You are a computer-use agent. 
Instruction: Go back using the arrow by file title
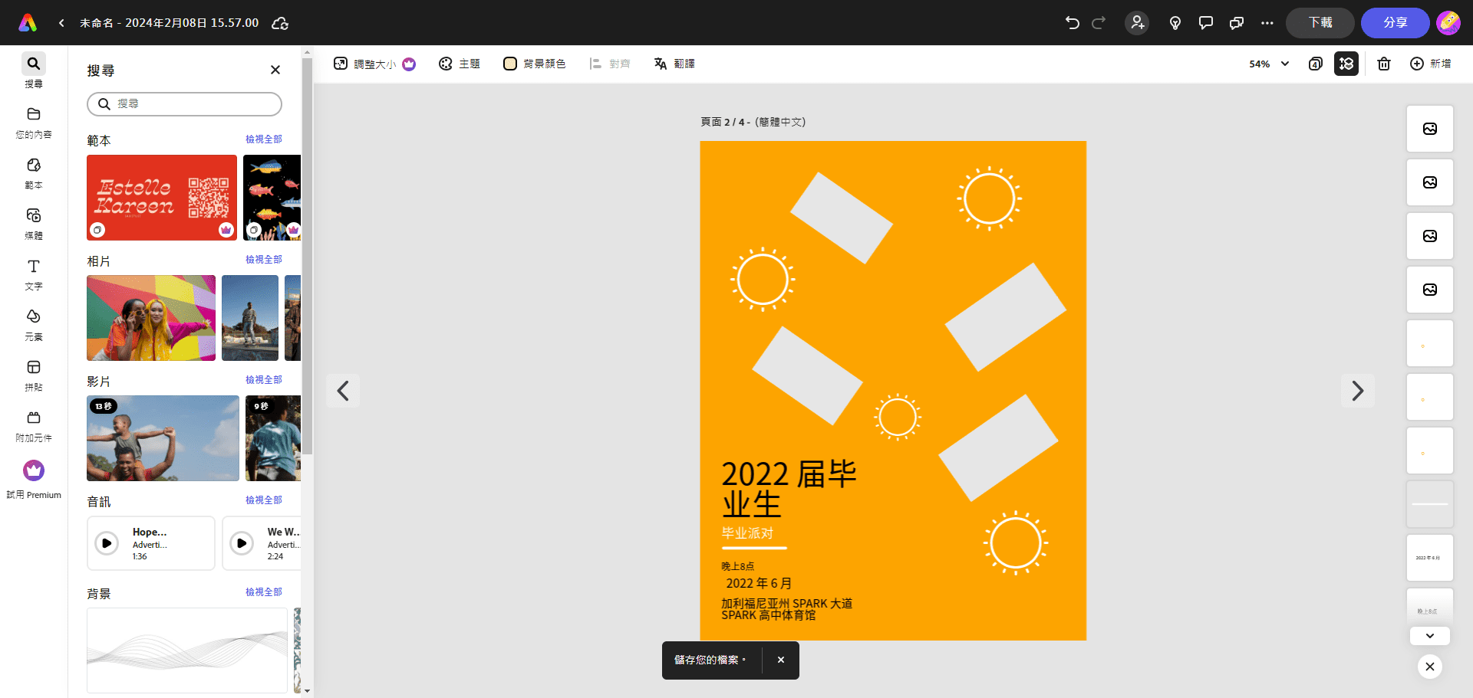pyautogui.click(x=61, y=23)
